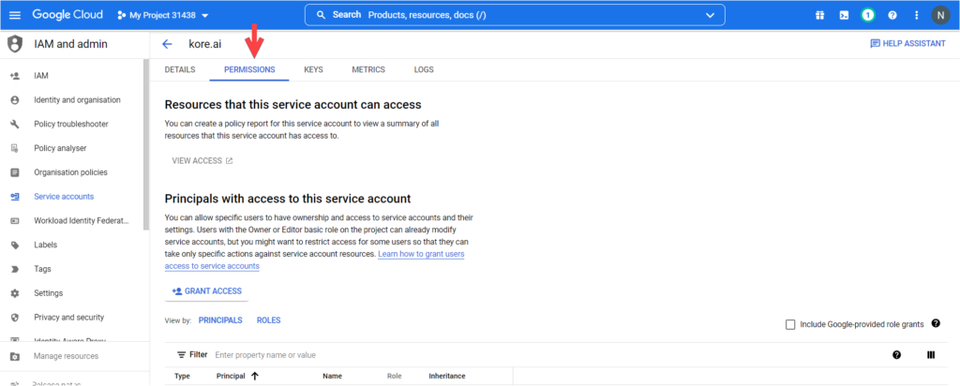Open the My Project 31438 project selector
The height and width of the screenshot is (386, 960).
coord(163,15)
